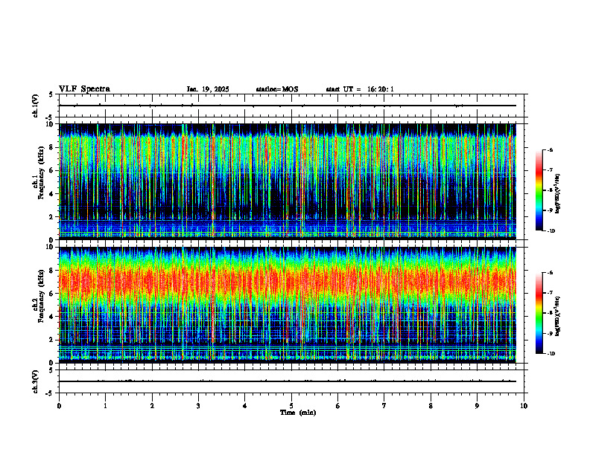
Task: Click inside the ch.2 spectrogram panel
Action: 288,305
